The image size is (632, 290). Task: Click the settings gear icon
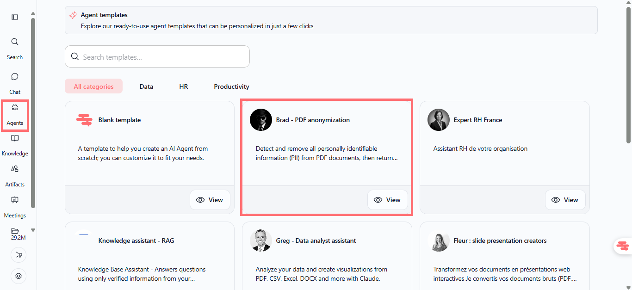coord(19,276)
